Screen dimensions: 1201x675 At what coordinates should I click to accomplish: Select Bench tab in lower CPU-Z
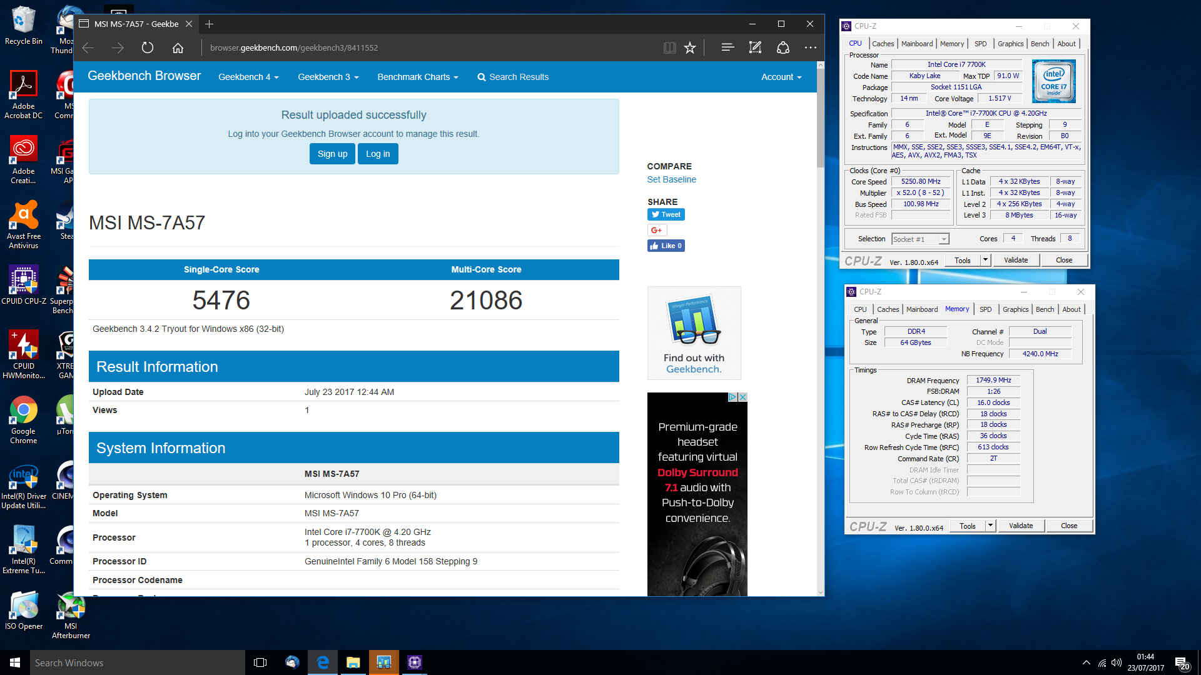pyautogui.click(x=1045, y=309)
